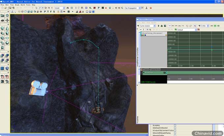The width and height of the screenshot is (224, 136).
Task: Switch to the Cameras group tab in Matinee
Action: click(x=146, y=69)
